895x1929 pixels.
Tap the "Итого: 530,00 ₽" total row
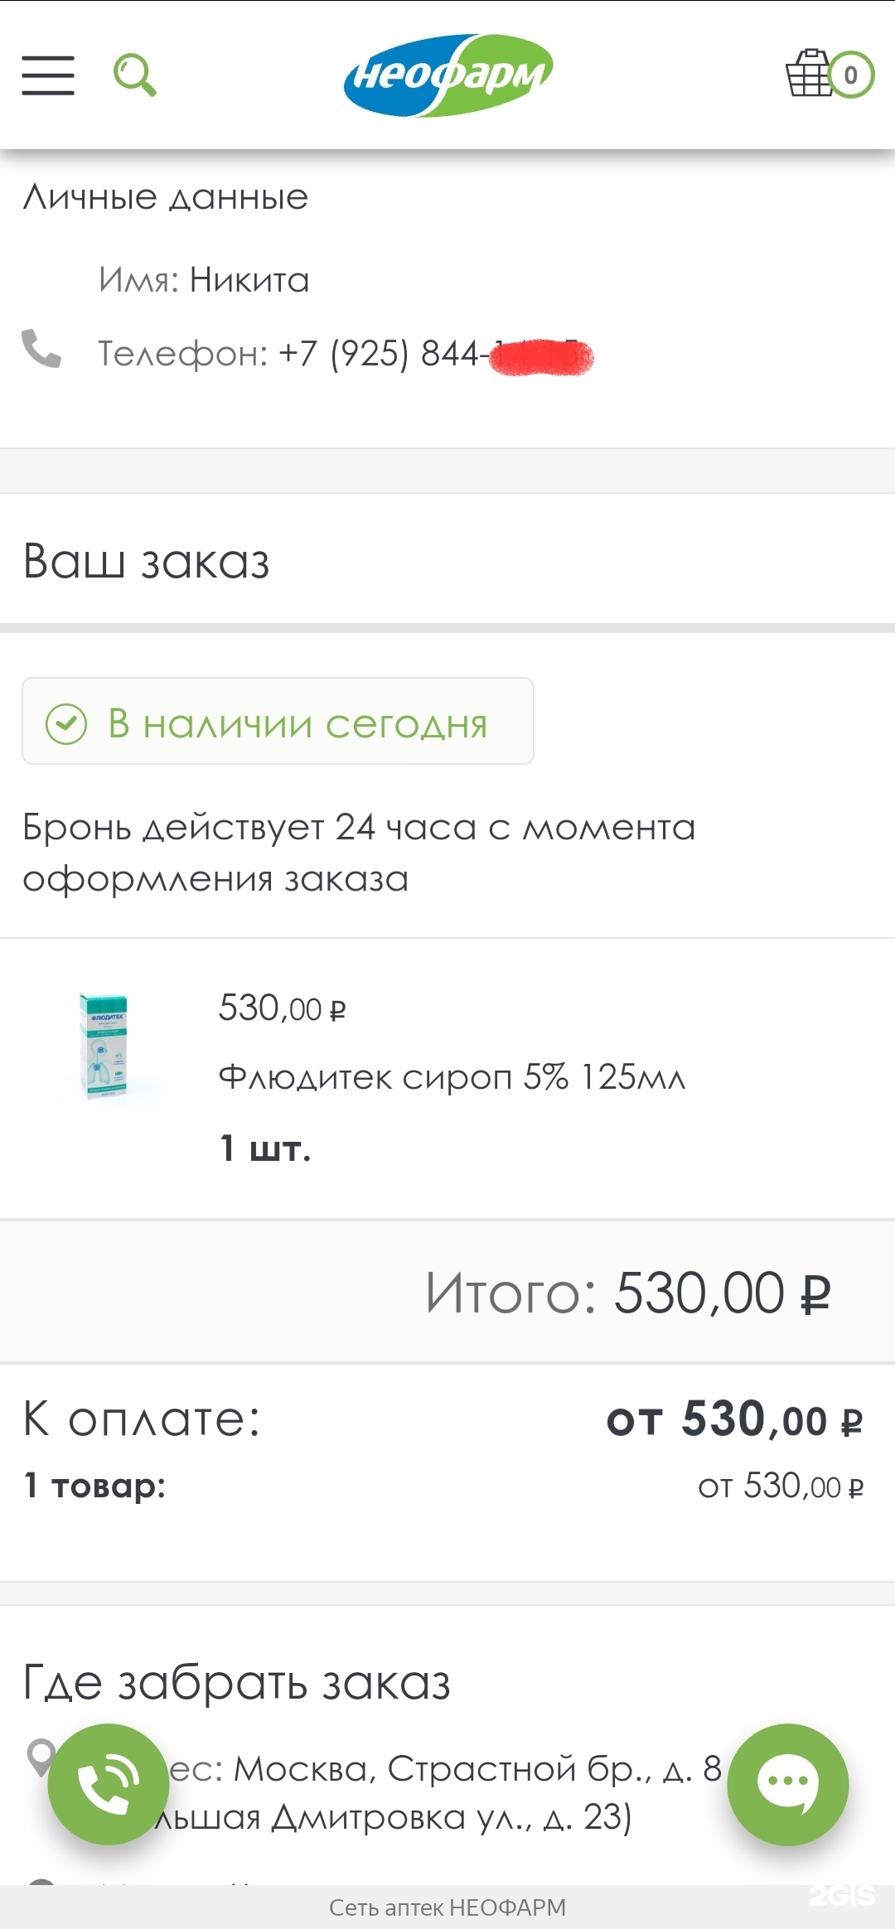pyautogui.click(x=627, y=1293)
